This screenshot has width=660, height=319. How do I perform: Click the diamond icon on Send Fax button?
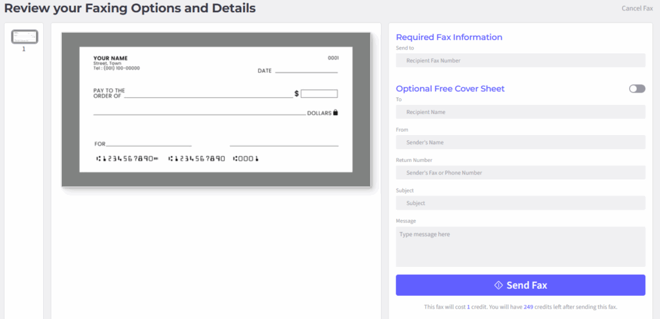[x=498, y=285]
